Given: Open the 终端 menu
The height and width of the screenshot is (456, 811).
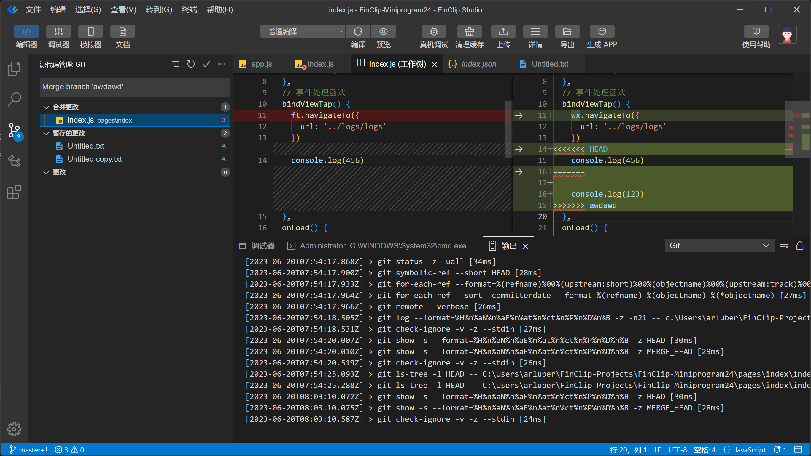Looking at the screenshot, I should pos(189,10).
